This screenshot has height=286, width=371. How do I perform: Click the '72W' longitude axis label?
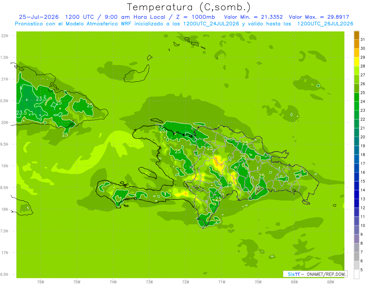click(x=185, y=282)
